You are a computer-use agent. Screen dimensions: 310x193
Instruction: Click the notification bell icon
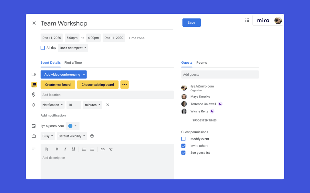point(34,105)
